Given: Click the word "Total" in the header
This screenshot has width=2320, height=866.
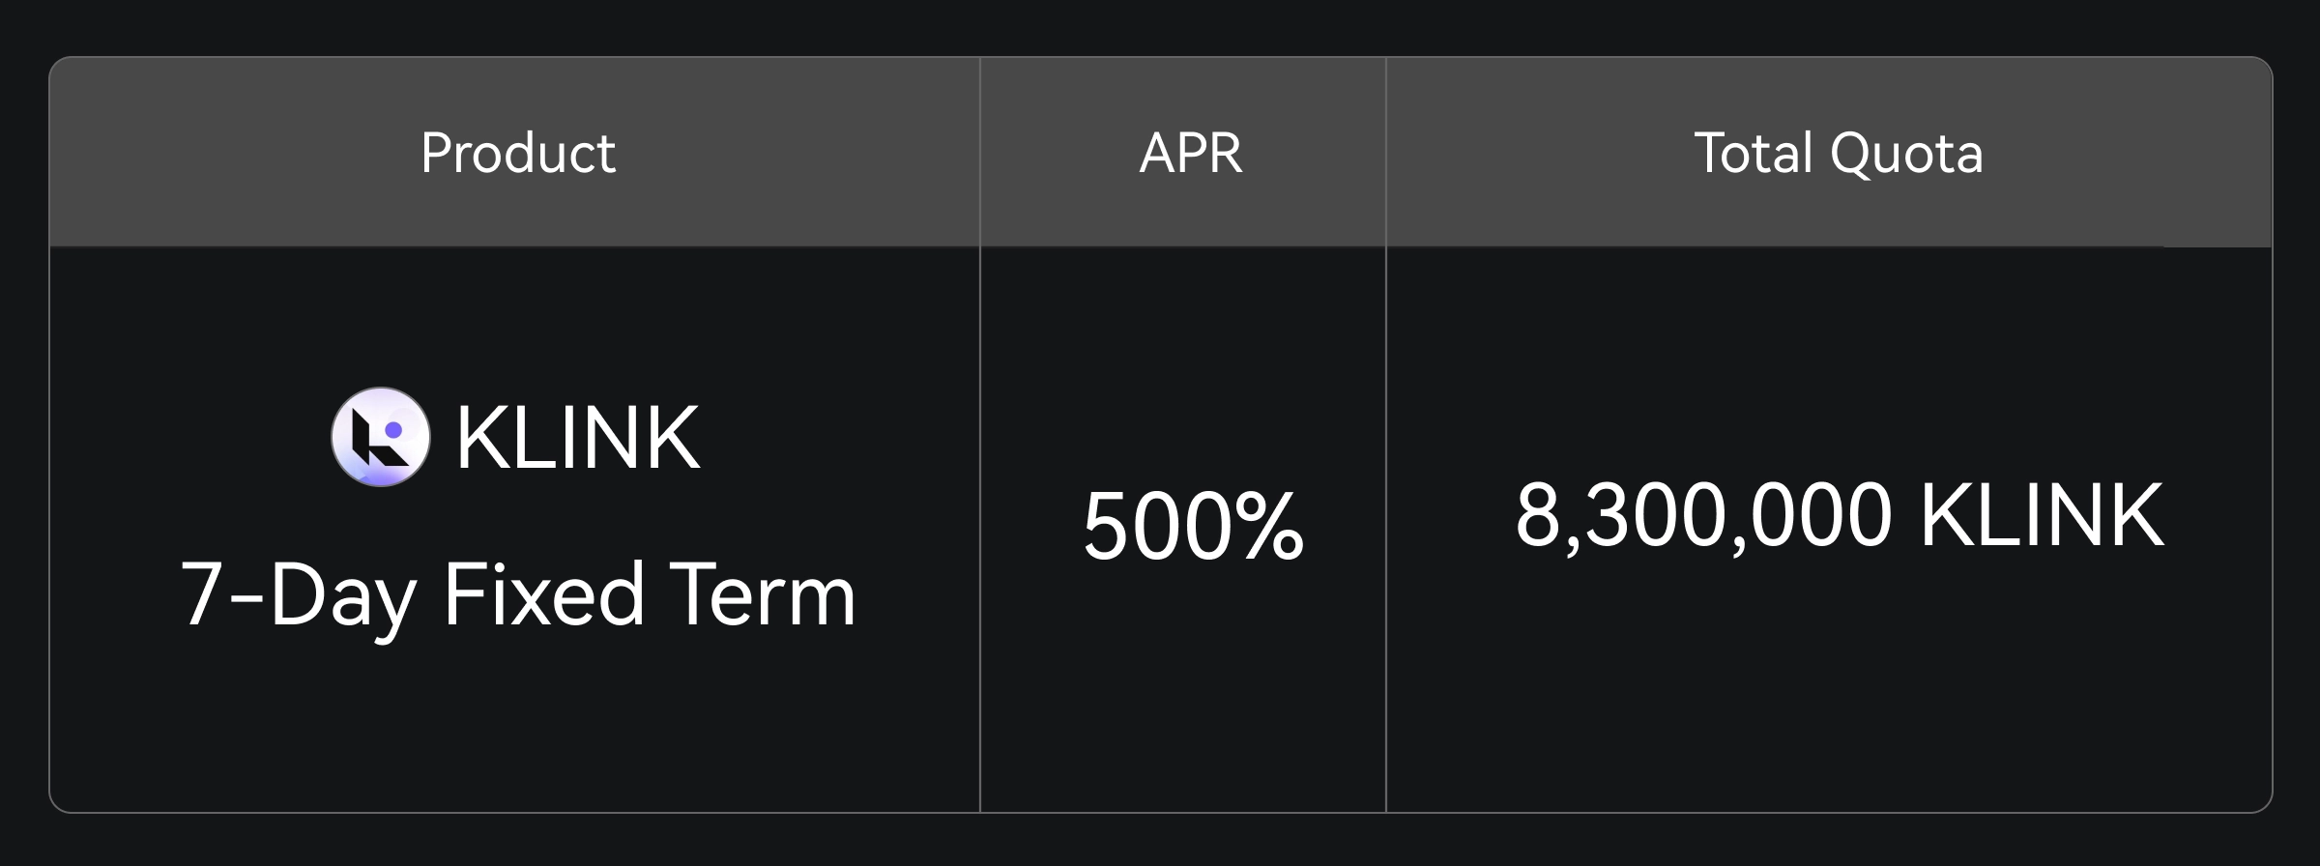Looking at the screenshot, I should [x=1754, y=153].
